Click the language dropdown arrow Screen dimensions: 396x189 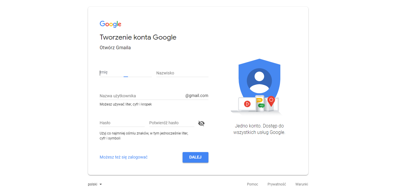101,184
